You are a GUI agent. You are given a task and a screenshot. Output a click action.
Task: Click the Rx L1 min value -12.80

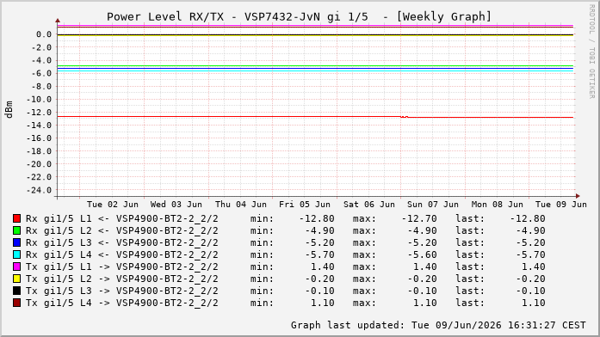point(317,219)
